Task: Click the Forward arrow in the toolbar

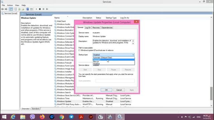Action: [x=6, y=9]
